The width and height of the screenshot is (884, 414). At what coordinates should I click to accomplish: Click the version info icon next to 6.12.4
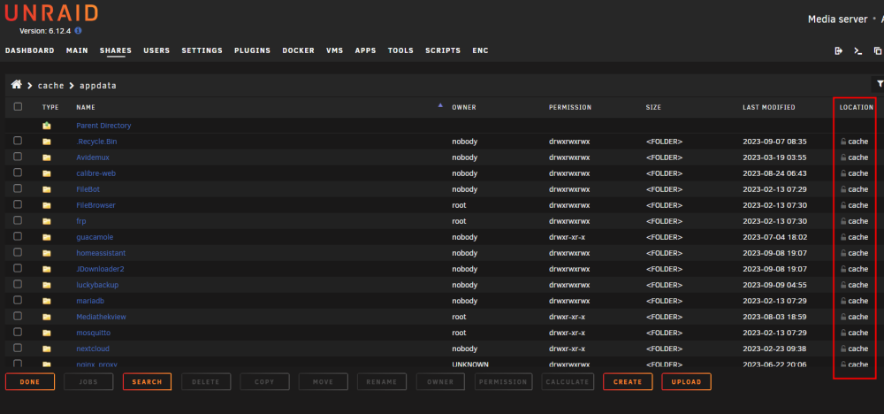79,31
